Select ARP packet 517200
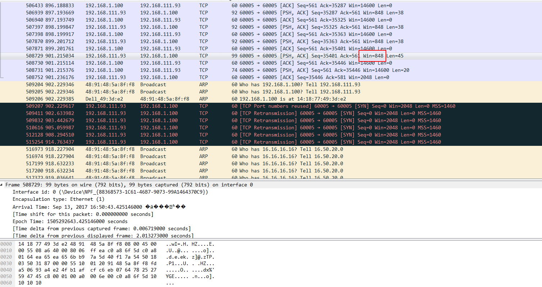Image resolution: width=542 pixels, height=287 pixels. click(x=271, y=171)
